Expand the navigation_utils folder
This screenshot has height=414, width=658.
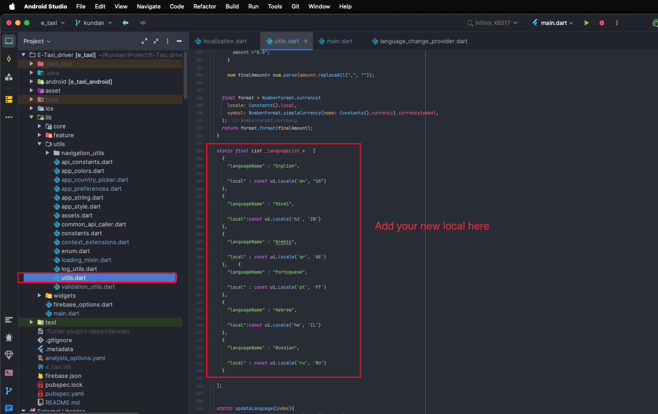tap(47, 153)
